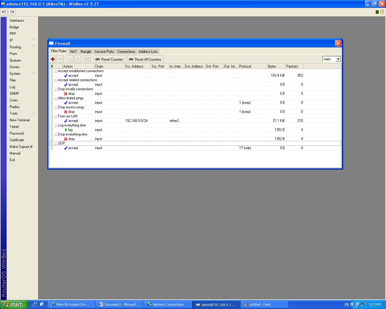Click the volume icon in the system tray
The width and height of the screenshot is (386, 309).
[x=363, y=304]
